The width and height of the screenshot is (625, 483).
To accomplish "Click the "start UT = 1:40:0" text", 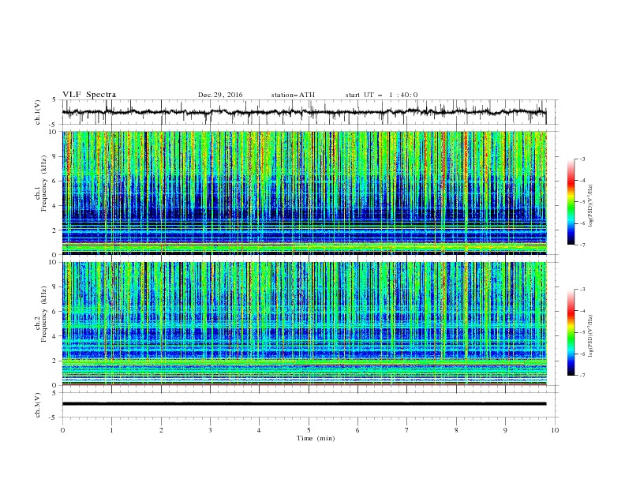I will tap(381, 95).
